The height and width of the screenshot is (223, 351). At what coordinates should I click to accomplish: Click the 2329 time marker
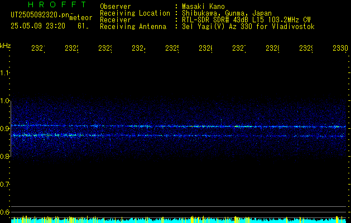coord(306,49)
